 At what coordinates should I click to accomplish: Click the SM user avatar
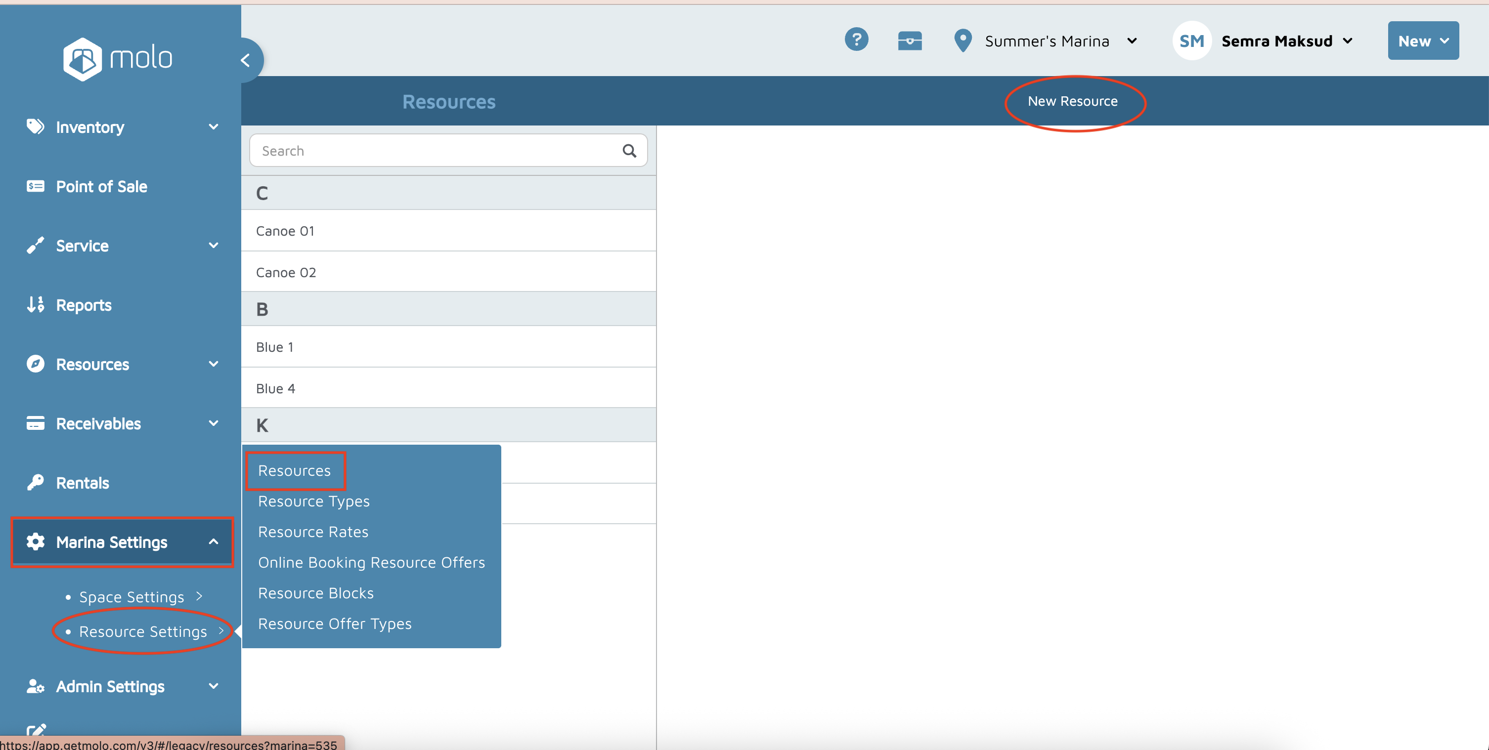point(1191,41)
